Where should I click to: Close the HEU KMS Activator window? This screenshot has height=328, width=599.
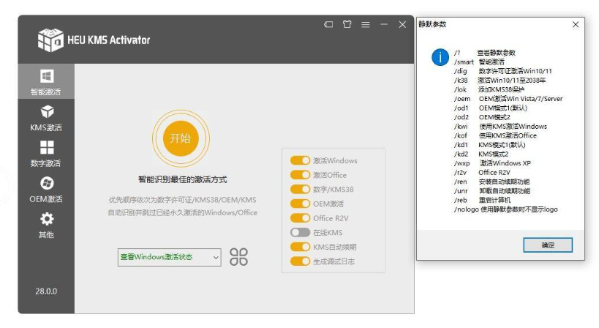tap(402, 24)
